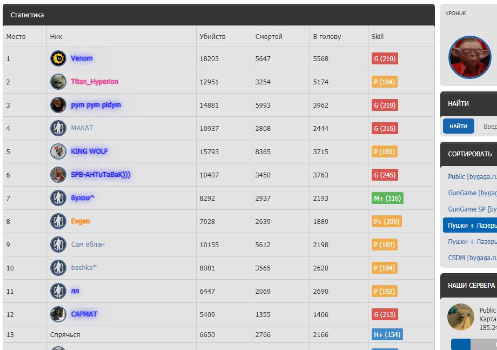Click the P+ (209) skill badge
This screenshot has height=350, width=497.
pos(387,221)
